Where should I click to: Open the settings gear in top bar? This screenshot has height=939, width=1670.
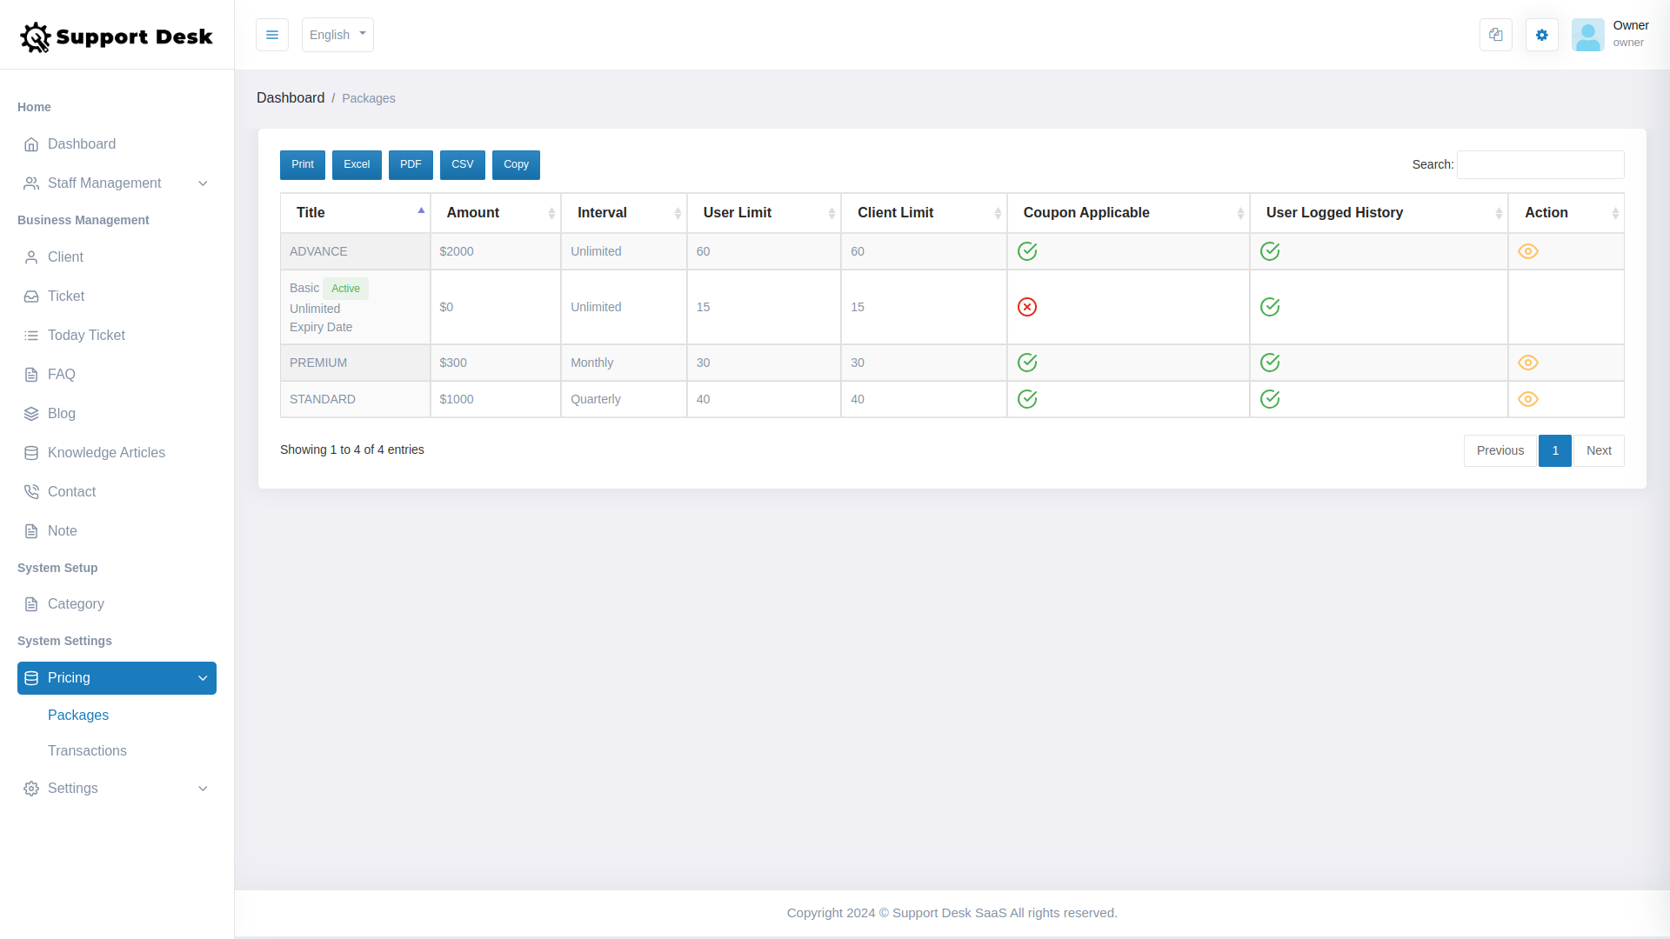coord(1541,35)
